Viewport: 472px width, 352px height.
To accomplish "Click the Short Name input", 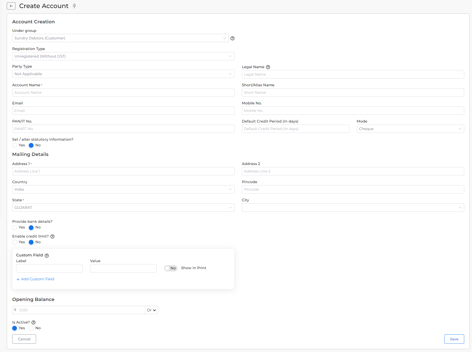I will point(353,92).
